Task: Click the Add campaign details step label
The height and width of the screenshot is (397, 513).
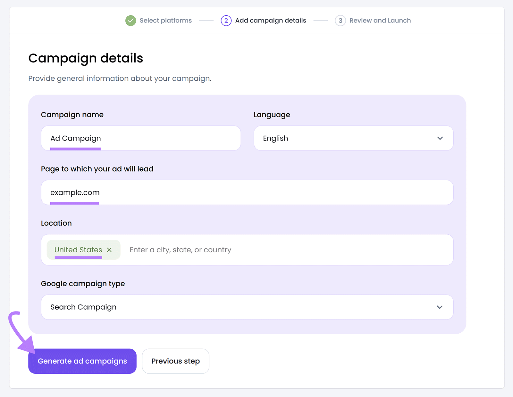Action: coord(270,20)
